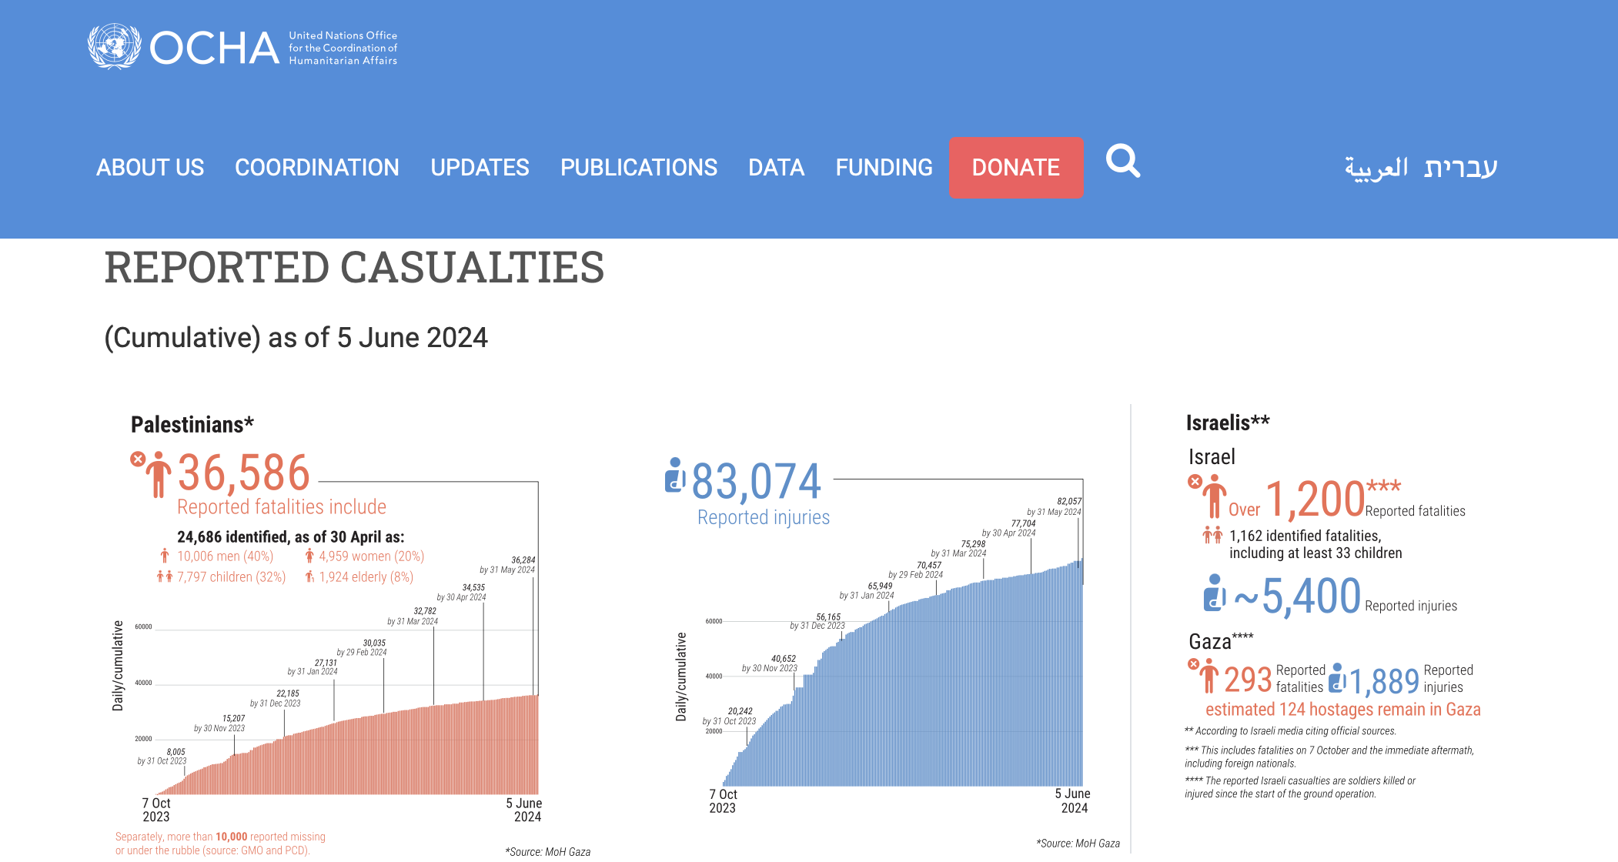Click the injury icon next to ~5,400
The height and width of the screenshot is (862, 1618).
click(1214, 593)
